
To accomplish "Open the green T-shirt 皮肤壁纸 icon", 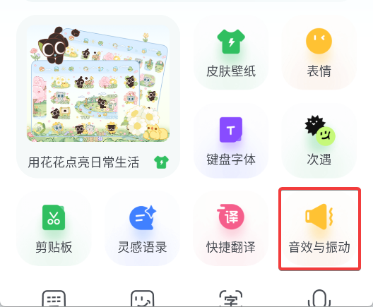I will pos(231,42).
